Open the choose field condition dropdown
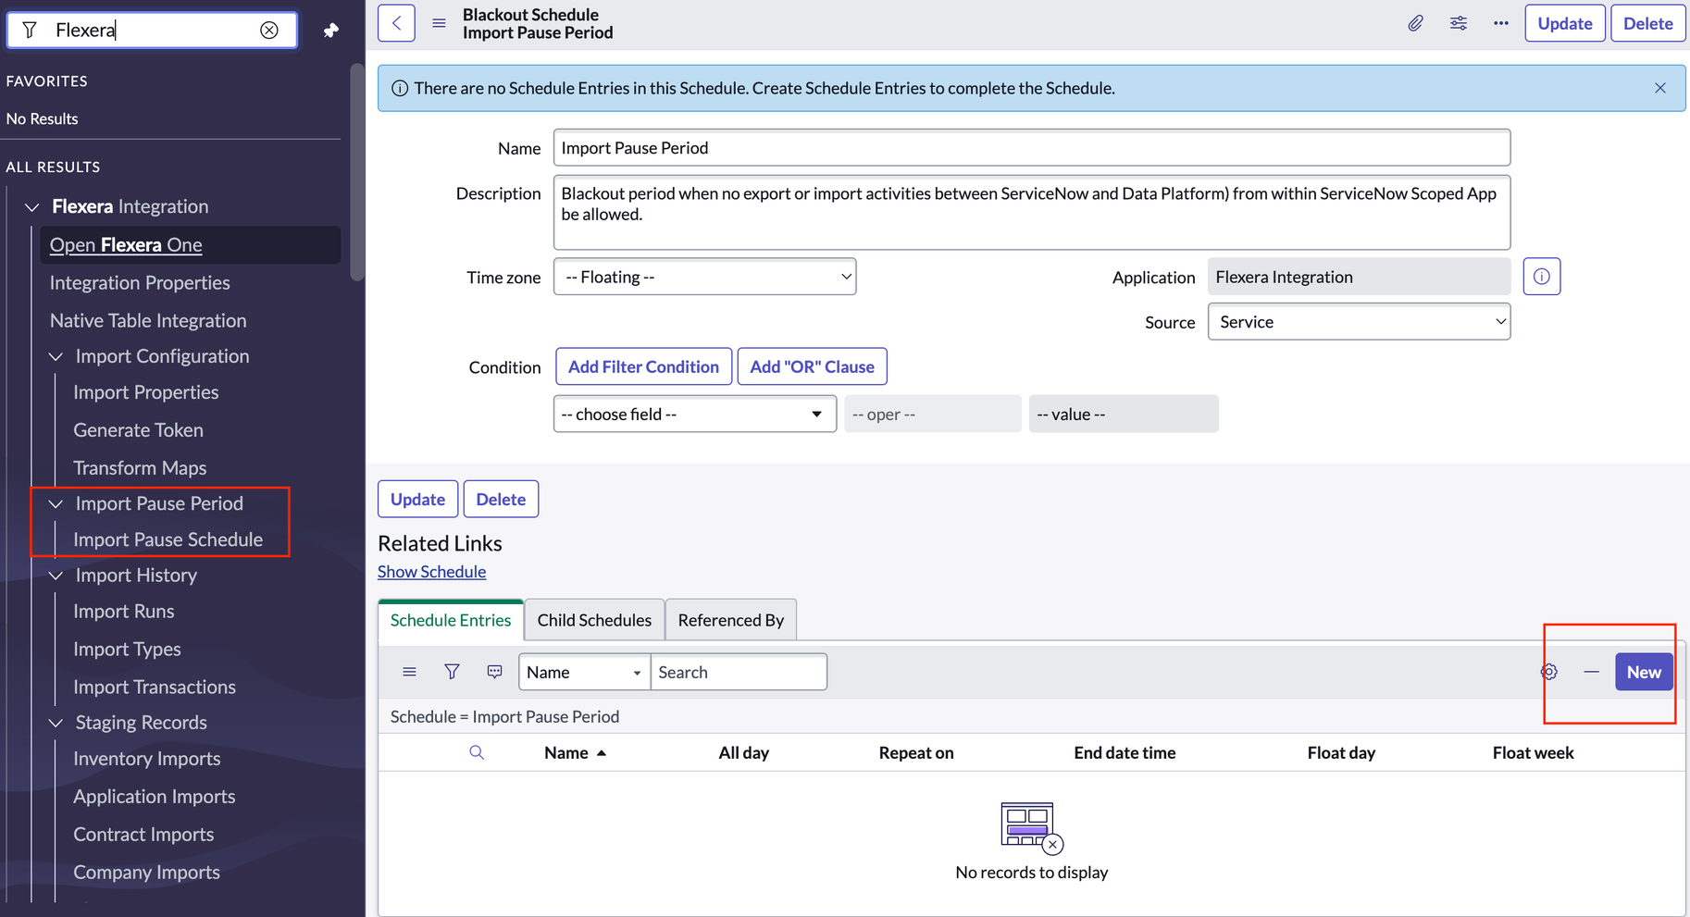 [x=694, y=414]
